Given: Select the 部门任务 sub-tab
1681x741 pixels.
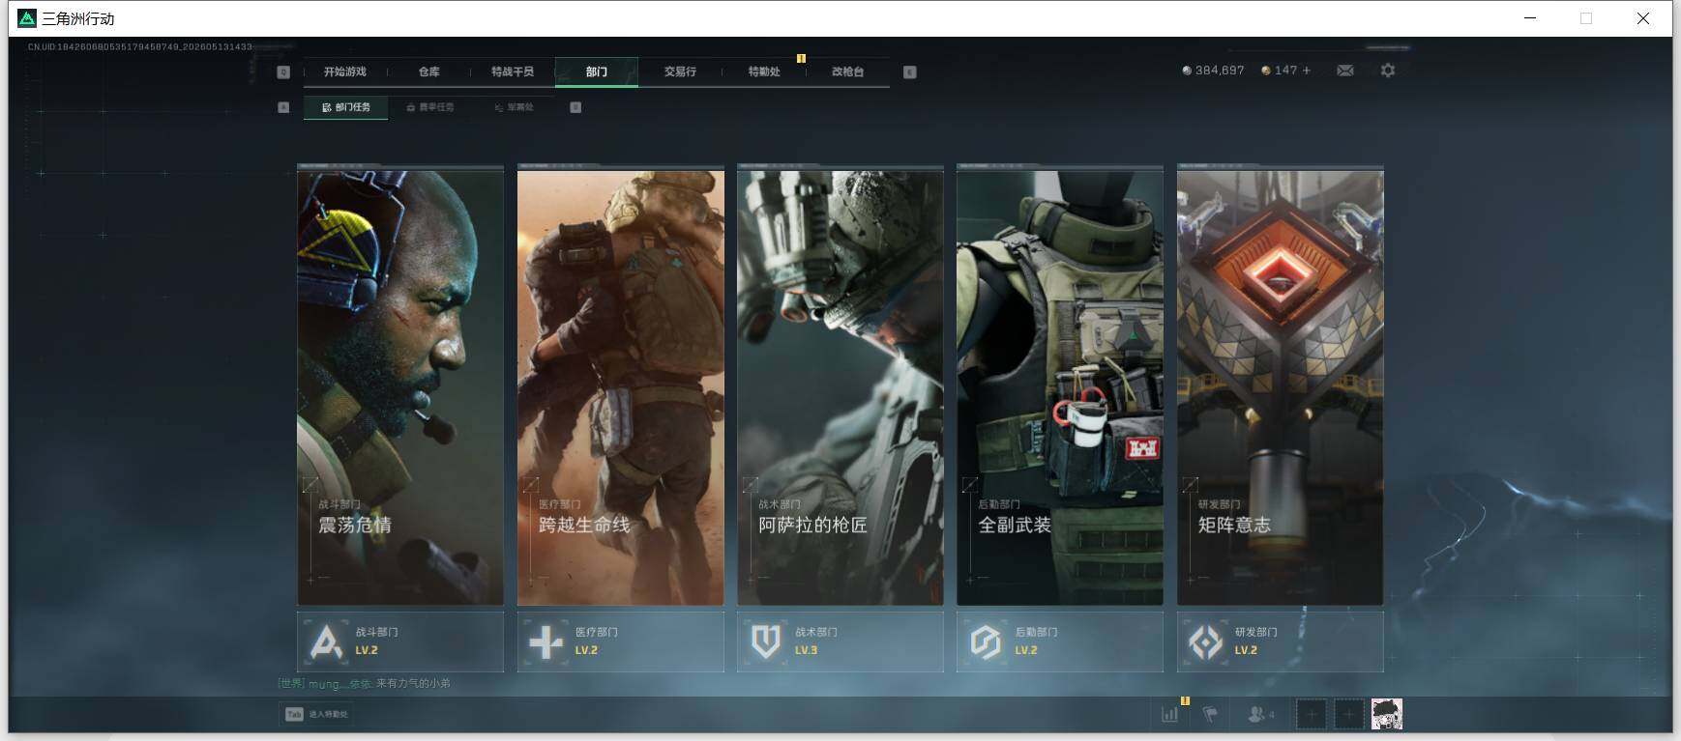Looking at the screenshot, I should pyautogui.click(x=345, y=107).
